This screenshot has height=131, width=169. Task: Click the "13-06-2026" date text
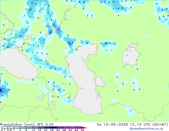(115, 124)
